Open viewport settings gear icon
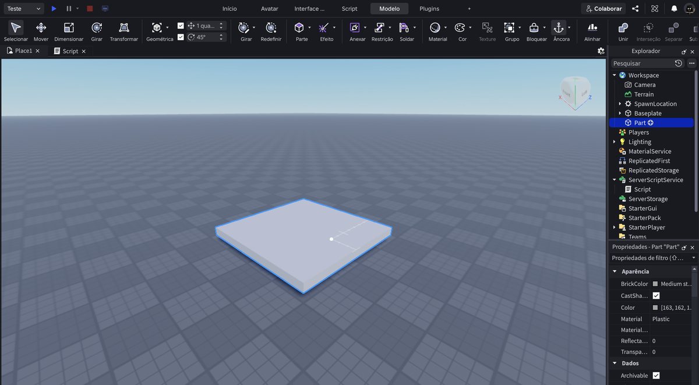This screenshot has width=699, height=385. [x=601, y=51]
